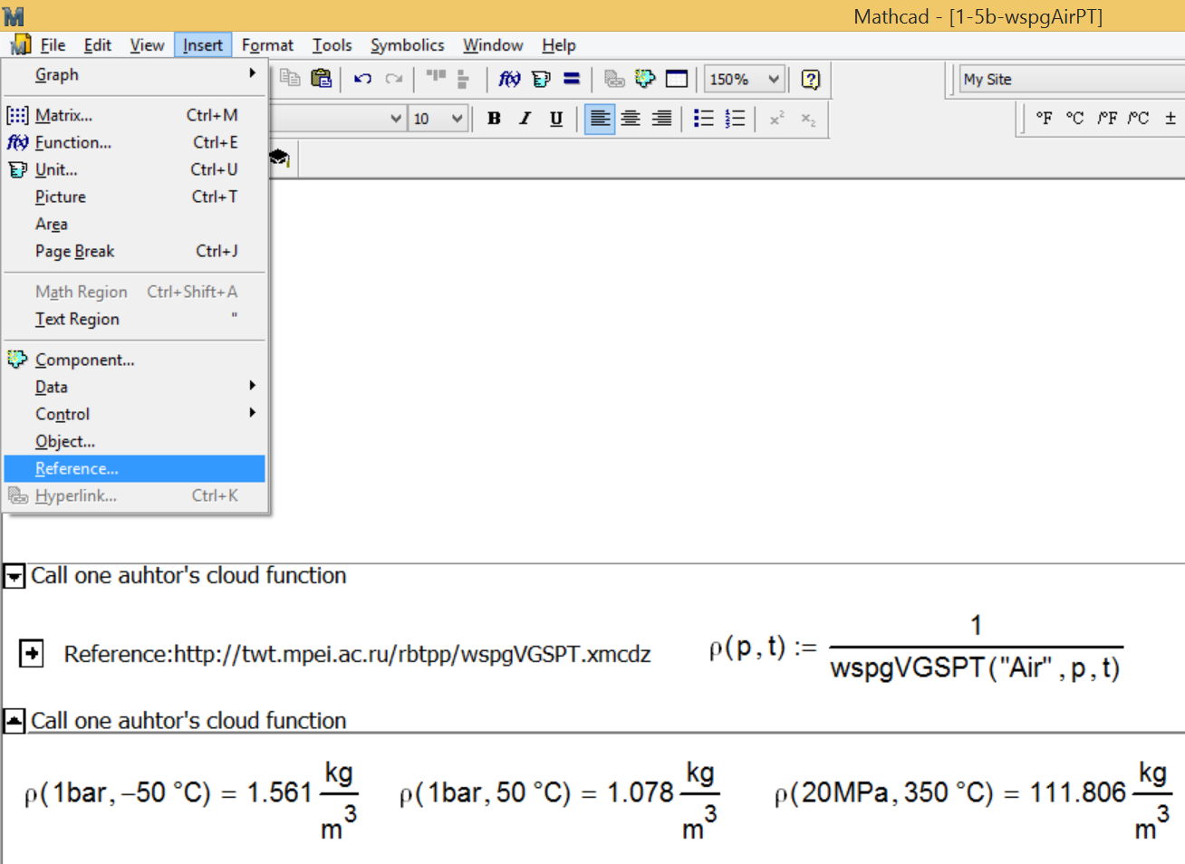The image size is (1185, 864).
Task: Click the Reference URL wspgVGSPT.xmcdz text
Action: coord(357,654)
